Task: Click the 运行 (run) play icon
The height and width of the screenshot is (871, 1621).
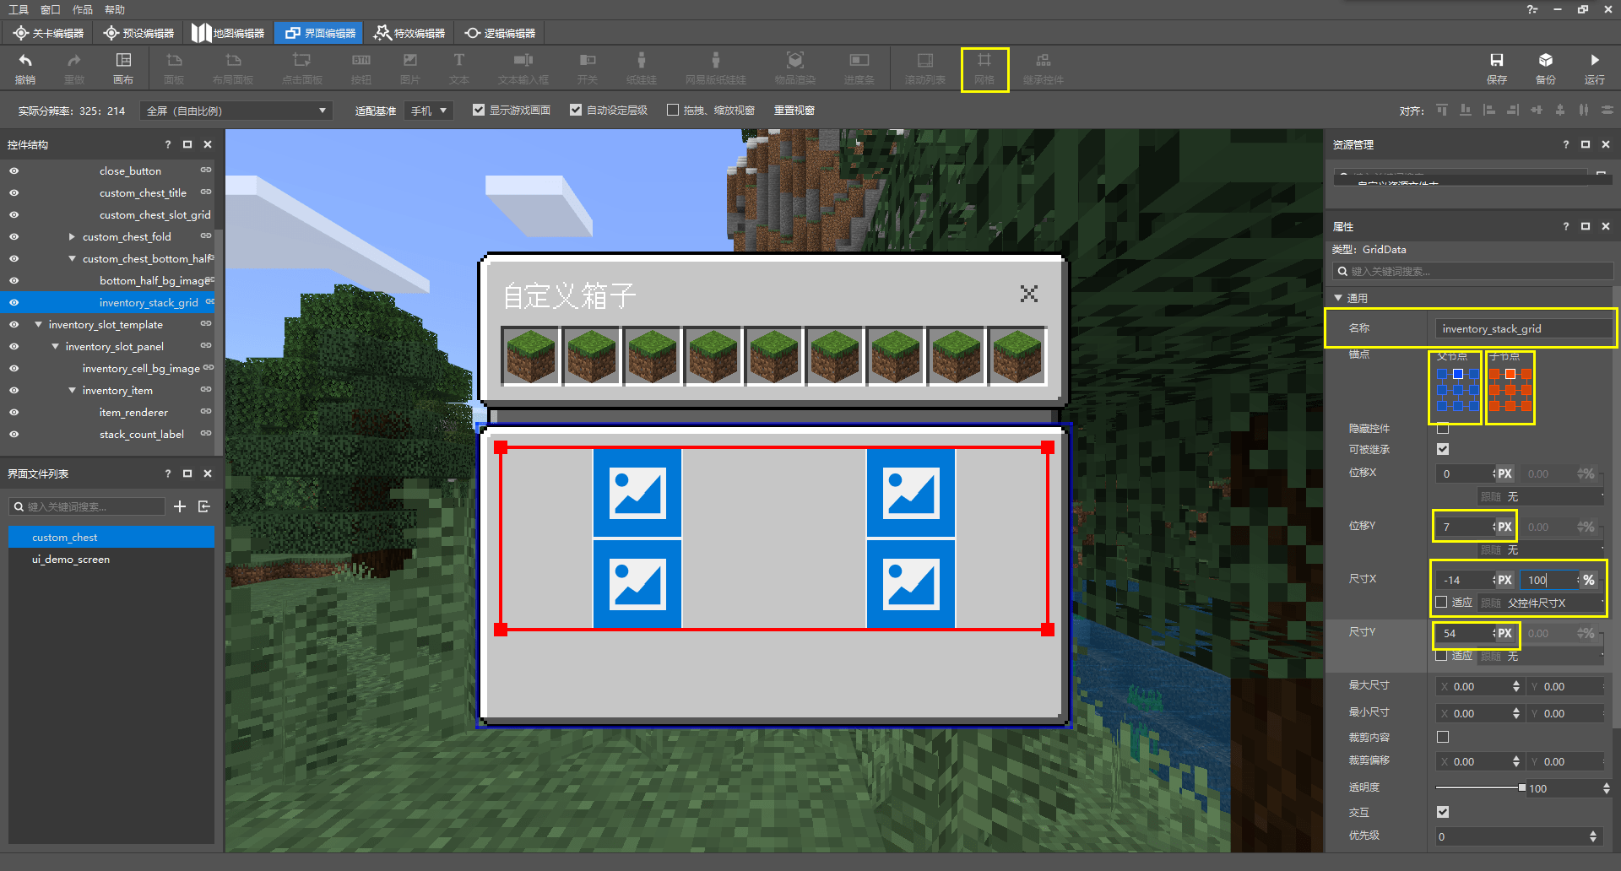Action: (1595, 68)
